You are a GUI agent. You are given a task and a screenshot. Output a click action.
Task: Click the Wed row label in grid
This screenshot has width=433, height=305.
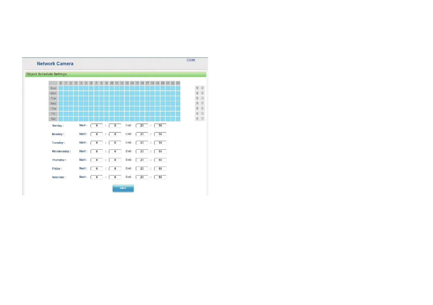point(53,103)
